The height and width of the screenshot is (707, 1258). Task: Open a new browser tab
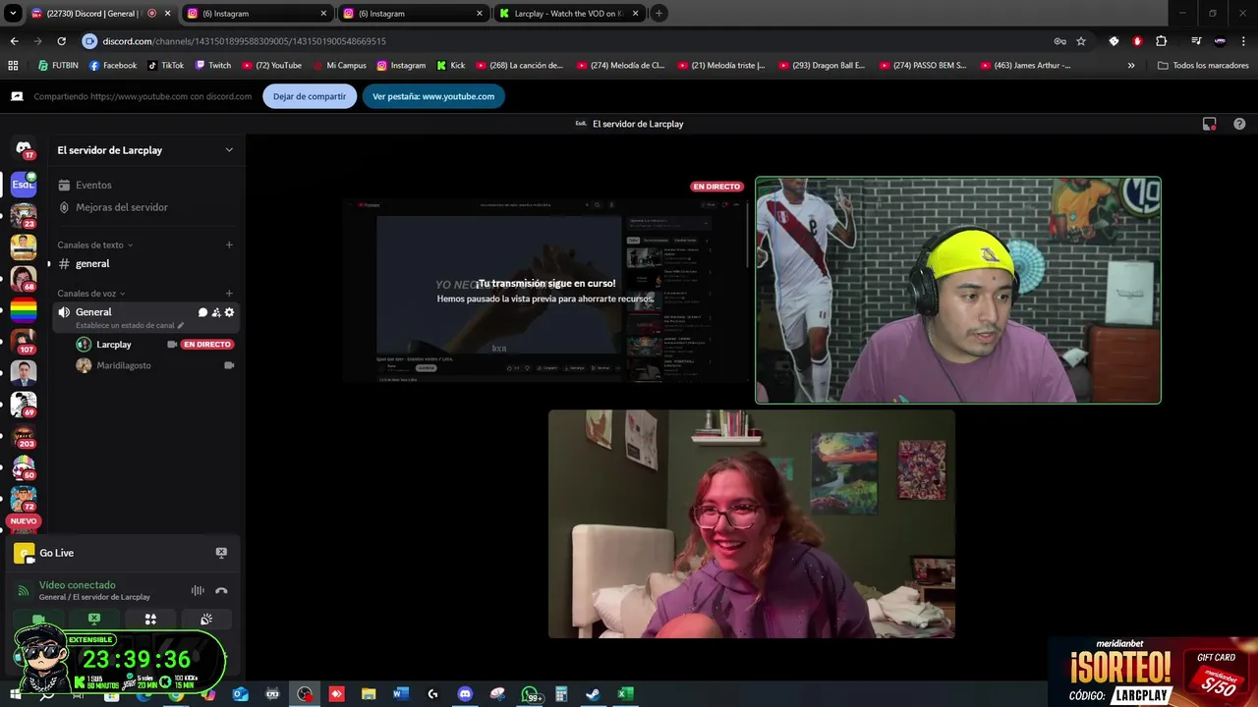click(658, 14)
